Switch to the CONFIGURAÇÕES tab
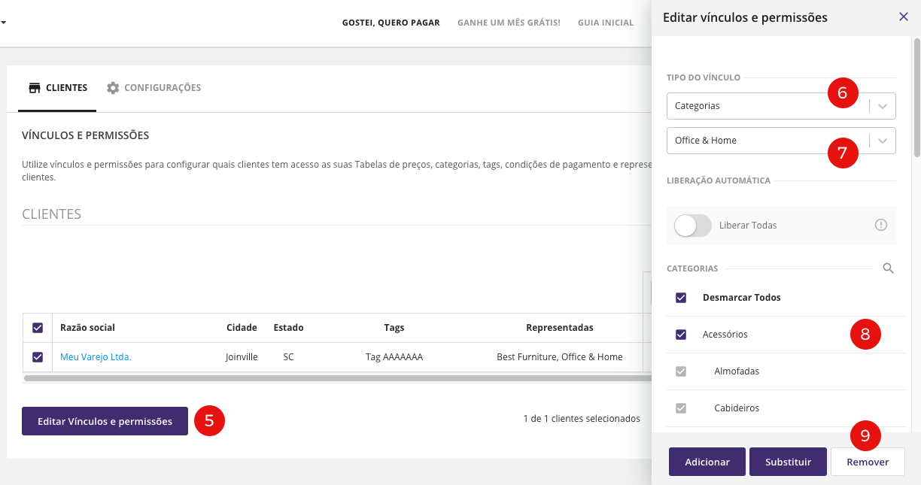This screenshot has width=921, height=485. tap(153, 88)
